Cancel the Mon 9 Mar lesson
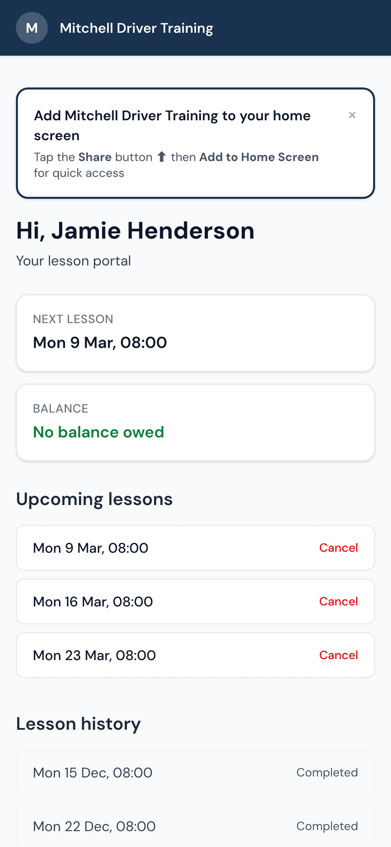The height and width of the screenshot is (847, 391). point(338,548)
